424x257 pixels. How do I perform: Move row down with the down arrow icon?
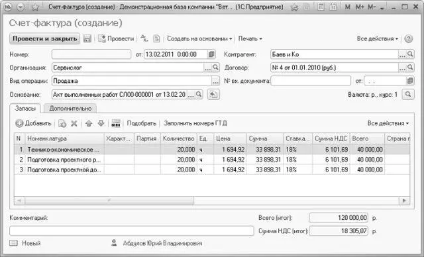[101, 123]
